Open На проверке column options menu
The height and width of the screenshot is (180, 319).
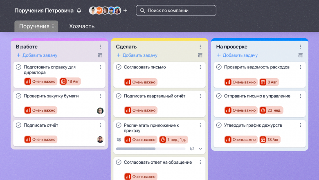point(300,47)
